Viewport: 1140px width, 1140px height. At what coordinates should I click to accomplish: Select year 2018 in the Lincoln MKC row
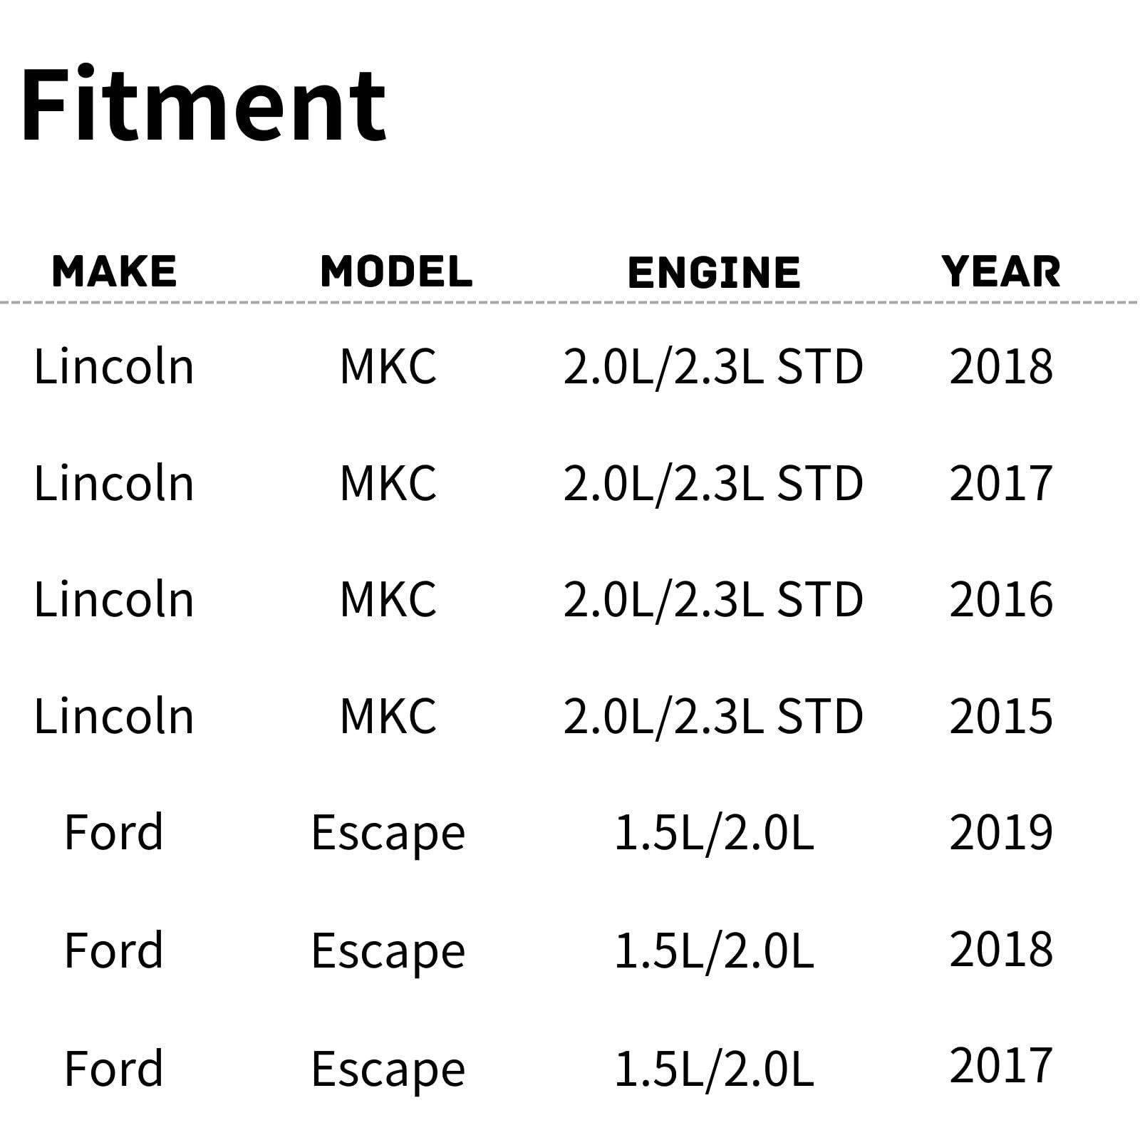click(x=1001, y=367)
